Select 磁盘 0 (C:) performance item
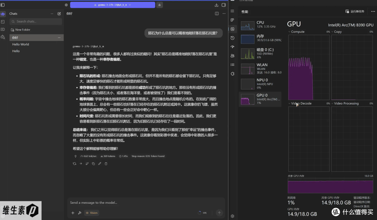Screen dimensions: 377x220 click(x=261, y=54)
